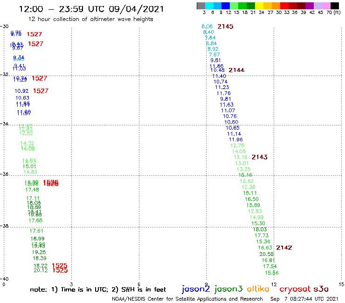Click the cyan swatch in color legend
Image resolution: width=345 pixels, height=303 pixels.
click(209, 6)
